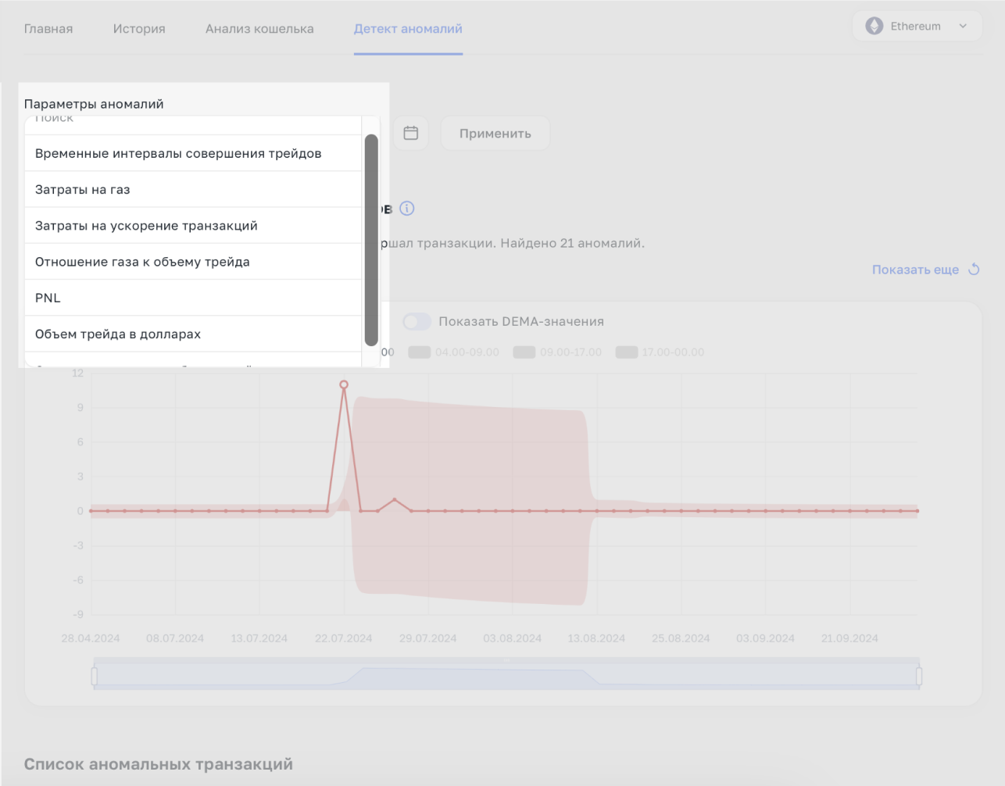Select Временные интервалы совершения трейдов option

[193, 153]
